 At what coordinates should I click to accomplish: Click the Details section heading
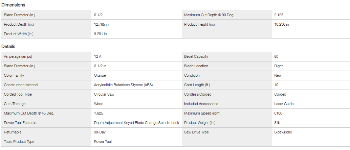pyautogui.click(x=8, y=47)
